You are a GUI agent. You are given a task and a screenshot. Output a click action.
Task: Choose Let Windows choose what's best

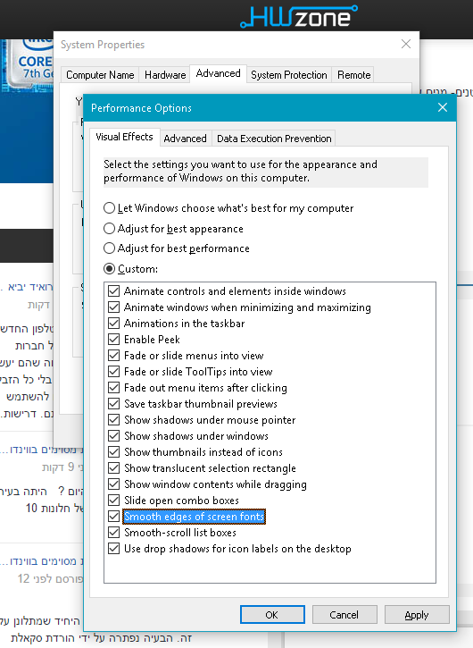coord(109,208)
